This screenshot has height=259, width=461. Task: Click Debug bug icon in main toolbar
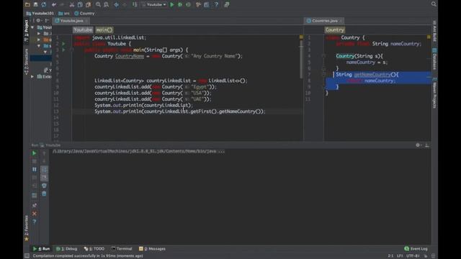180,4
